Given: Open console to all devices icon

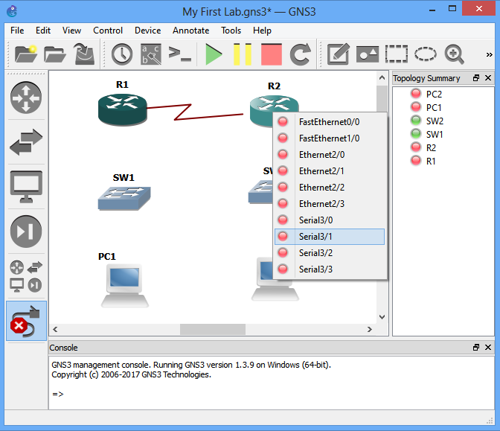Looking at the screenshot, I should (x=180, y=54).
